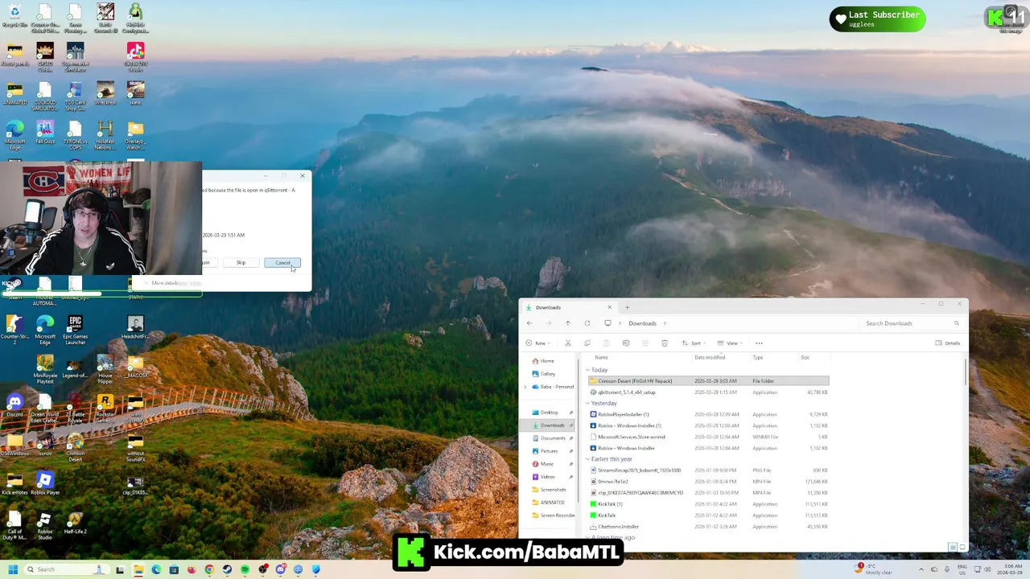Open the Supermarket Simulator desktop icon
This screenshot has width=1030, height=579.
pos(75,55)
